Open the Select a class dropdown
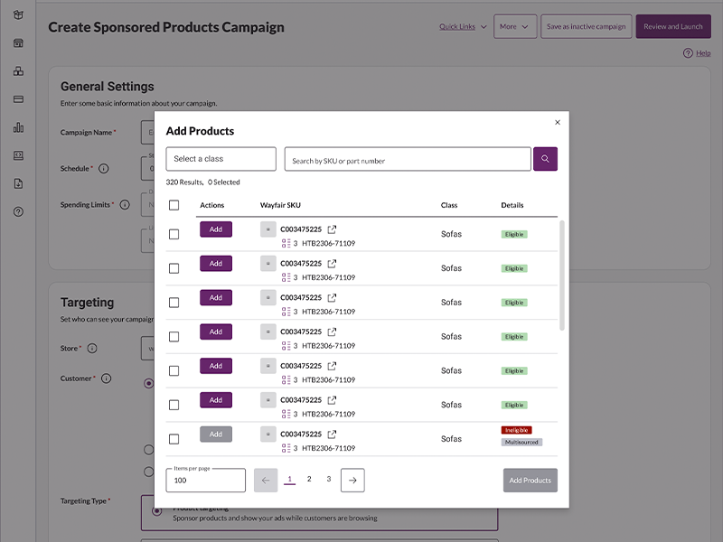 tap(221, 159)
